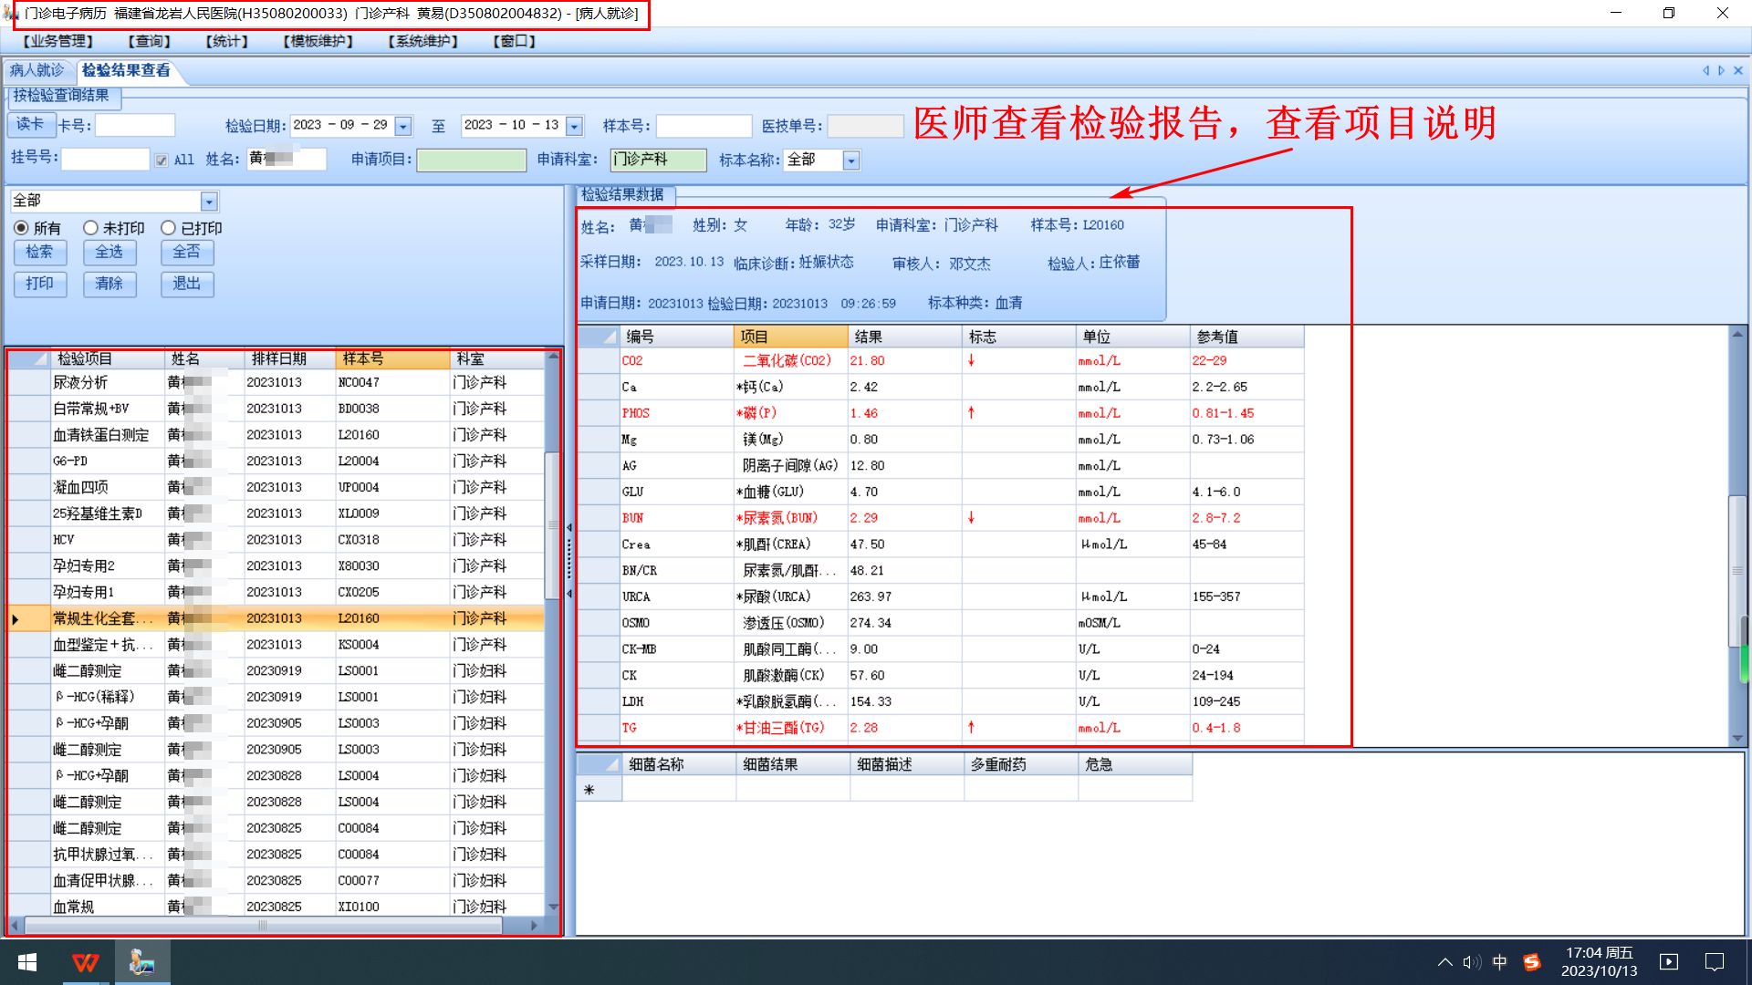
Task: Click the 打印 button
Action: click(39, 285)
